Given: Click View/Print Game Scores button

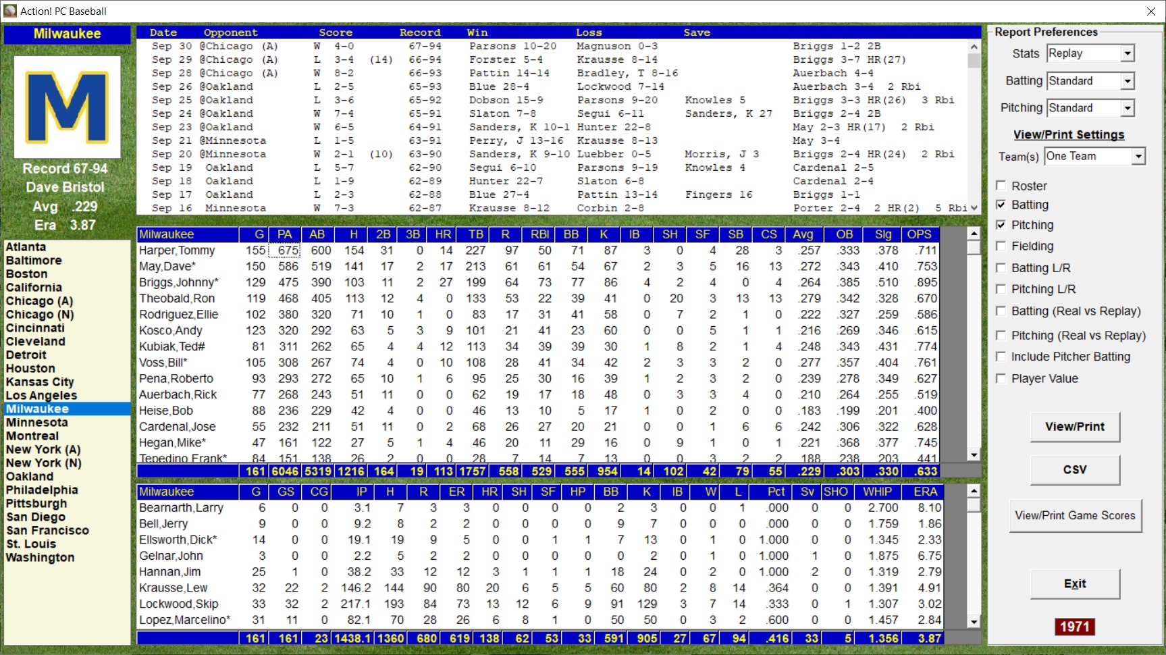Looking at the screenshot, I should (1074, 515).
